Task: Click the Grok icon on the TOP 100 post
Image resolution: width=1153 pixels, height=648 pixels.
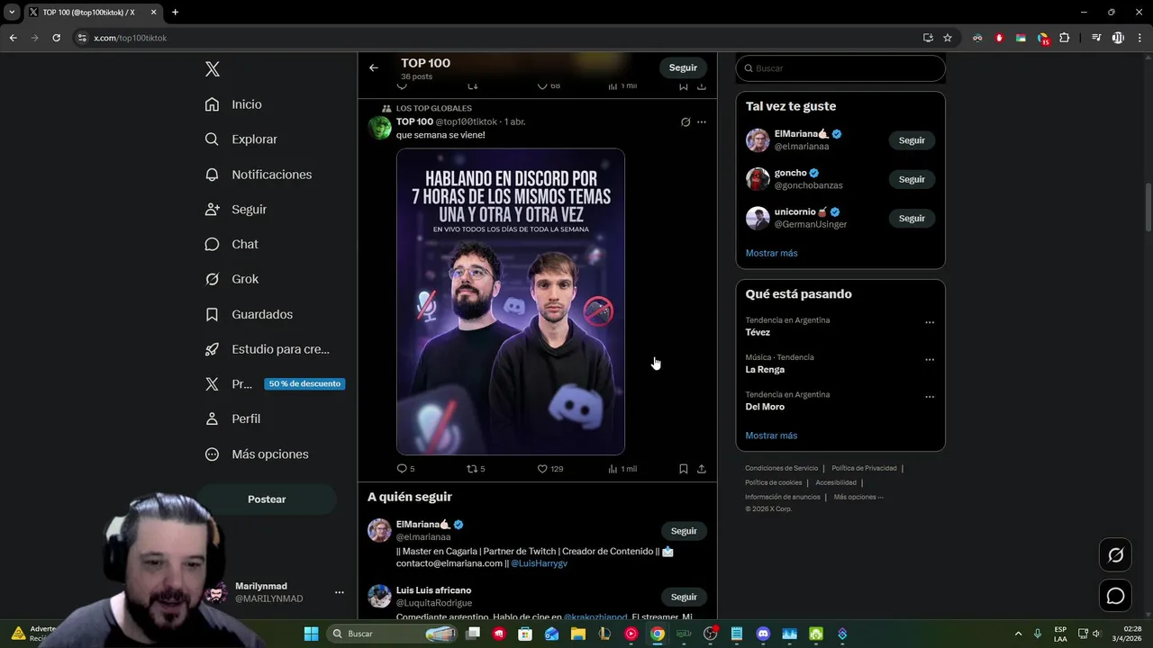Action: (x=685, y=122)
